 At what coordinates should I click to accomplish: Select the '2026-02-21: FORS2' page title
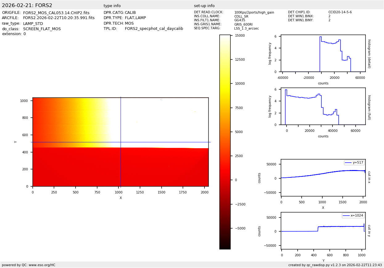coord(27,6)
